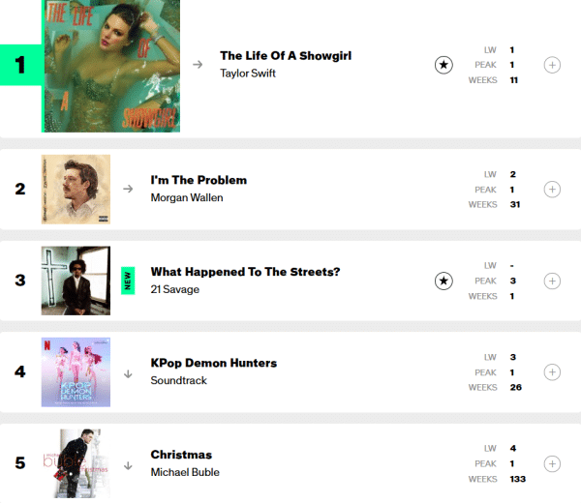Viewport: 581px width, 503px height.
Task: Expand the Michael Buble Christmas row
Action: click(x=552, y=464)
